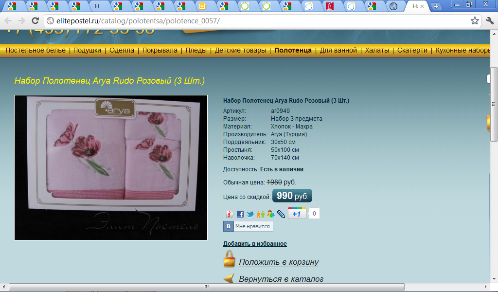Switch to inactive tab labeled H
Viewport: 498px width, 292px height.
click(97, 6)
